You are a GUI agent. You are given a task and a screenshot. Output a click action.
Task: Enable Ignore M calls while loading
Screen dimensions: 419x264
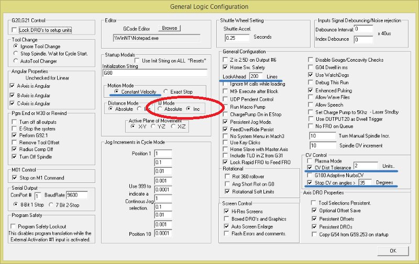tap(225, 84)
